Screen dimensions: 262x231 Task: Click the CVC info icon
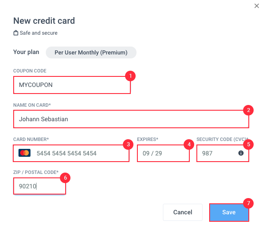click(x=241, y=153)
